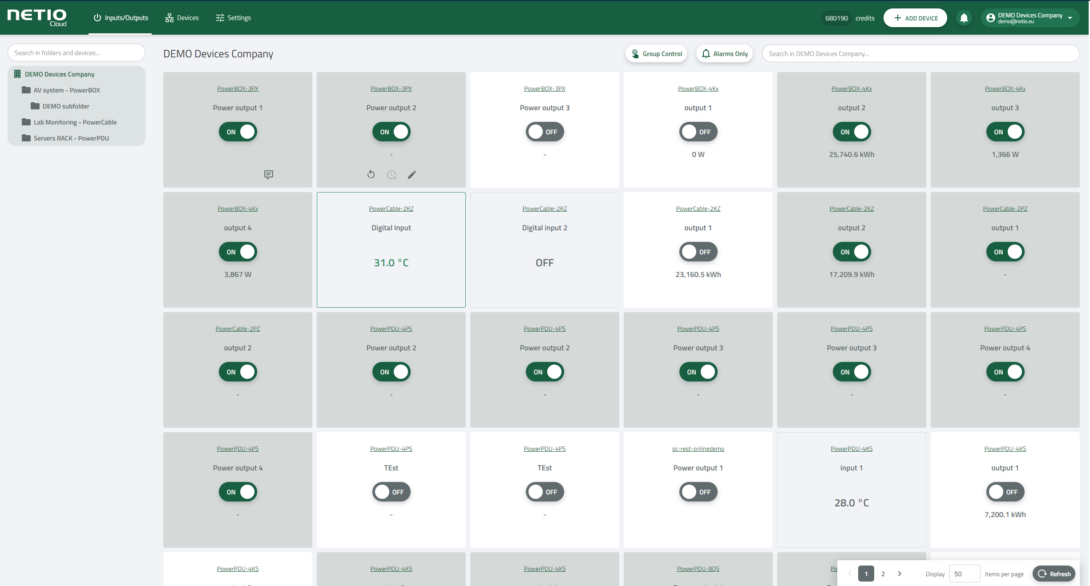Expand the DEMO Devices Company account dropdown
Image resolution: width=1090 pixels, height=586 pixels.
(1070, 18)
